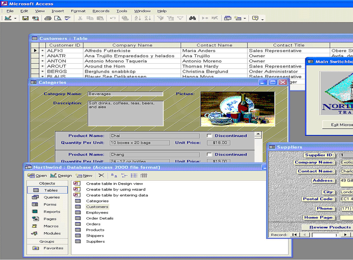Open the File menu
This screenshot has width=353, height=260.
coord(10,11)
